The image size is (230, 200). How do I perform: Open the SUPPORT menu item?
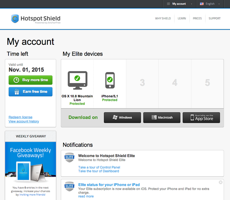[x=215, y=18]
